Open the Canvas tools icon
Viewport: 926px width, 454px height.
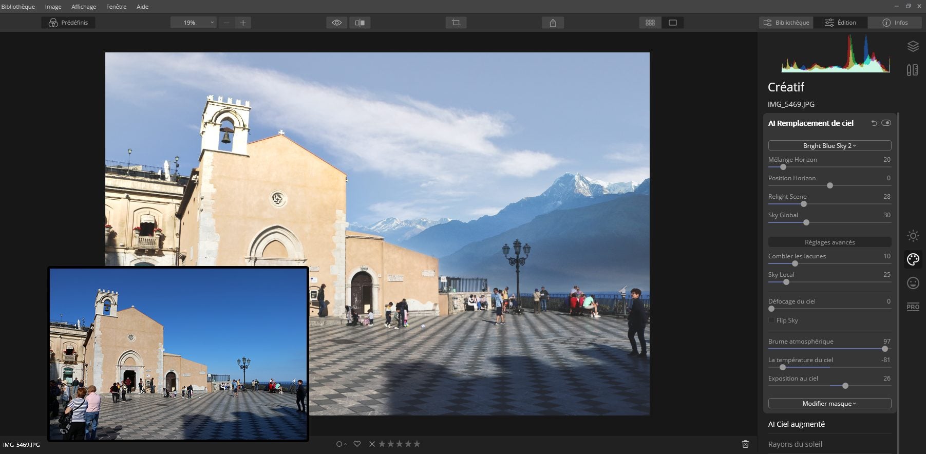pyautogui.click(x=913, y=70)
